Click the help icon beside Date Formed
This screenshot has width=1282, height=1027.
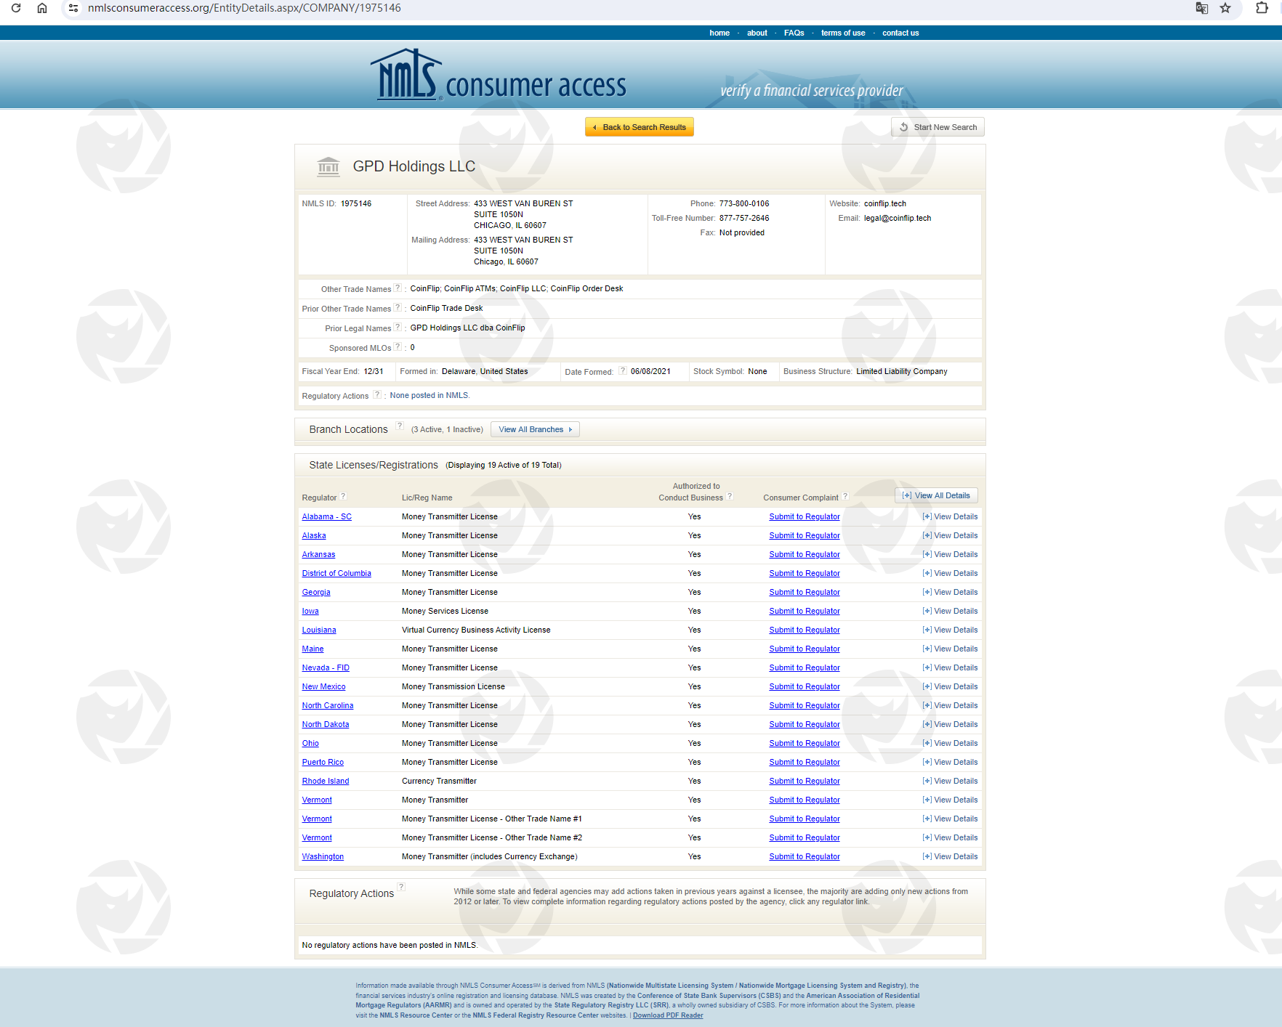click(x=623, y=371)
